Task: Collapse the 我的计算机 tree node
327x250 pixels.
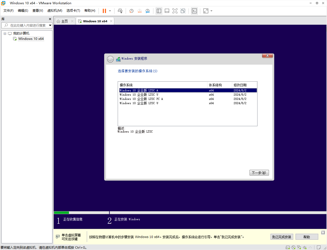Action: pyautogui.click(x=5, y=33)
